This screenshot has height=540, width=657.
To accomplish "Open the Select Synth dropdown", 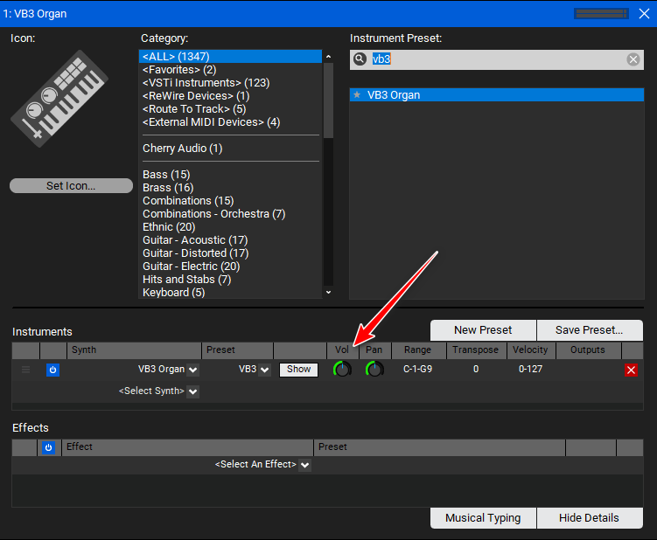I will pos(192,391).
